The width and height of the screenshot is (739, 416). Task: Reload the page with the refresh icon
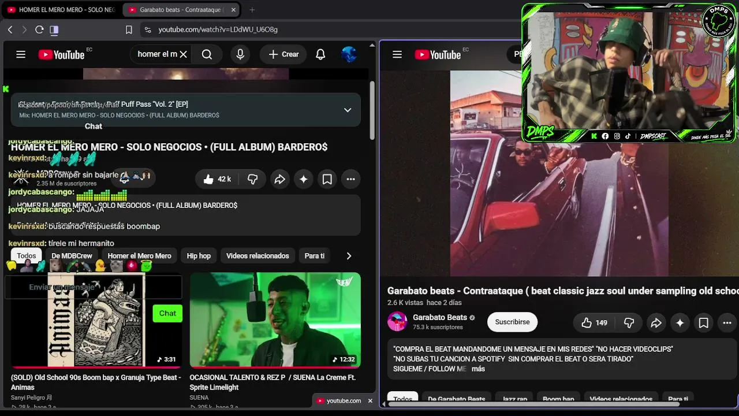39,29
